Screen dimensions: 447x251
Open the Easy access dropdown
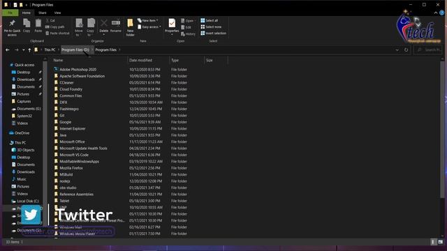pyautogui.click(x=149, y=26)
